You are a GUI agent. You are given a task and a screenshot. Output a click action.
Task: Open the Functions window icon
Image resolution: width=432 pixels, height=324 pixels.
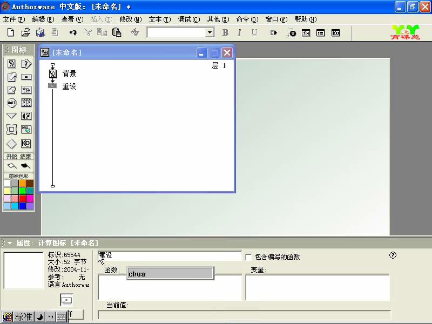[x=306, y=33]
